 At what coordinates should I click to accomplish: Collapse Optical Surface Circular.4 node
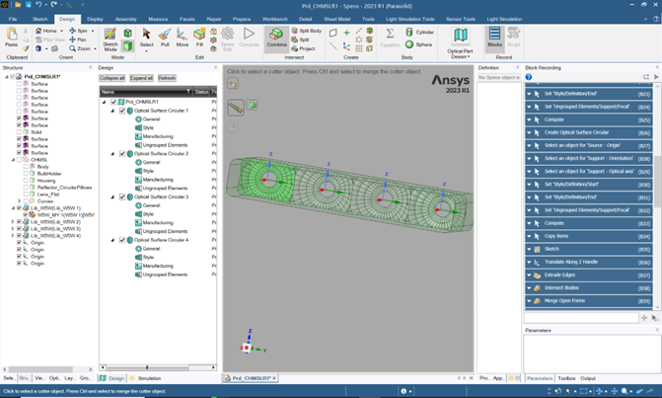pyautogui.click(x=112, y=240)
